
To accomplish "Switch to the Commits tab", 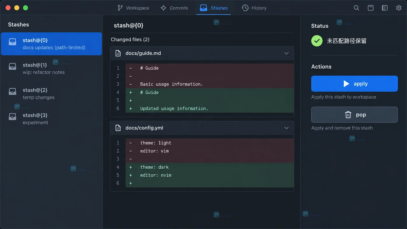I will pyautogui.click(x=174, y=8).
